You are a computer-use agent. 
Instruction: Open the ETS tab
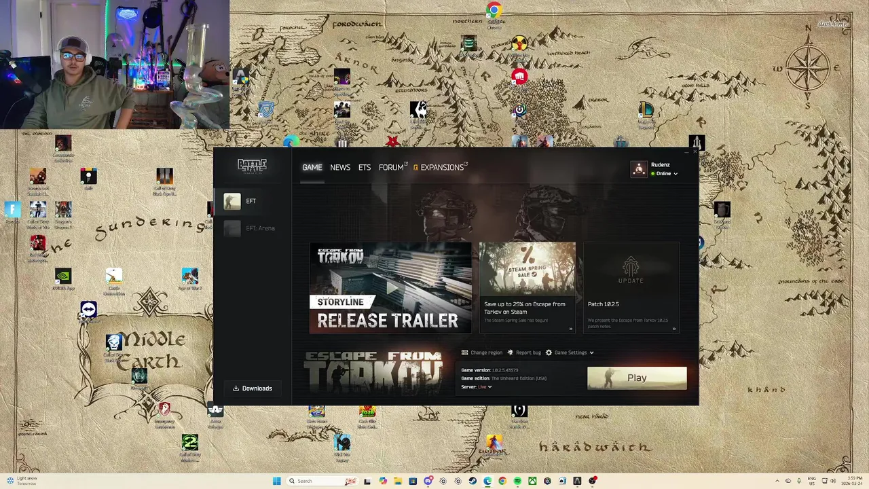[365, 167]
